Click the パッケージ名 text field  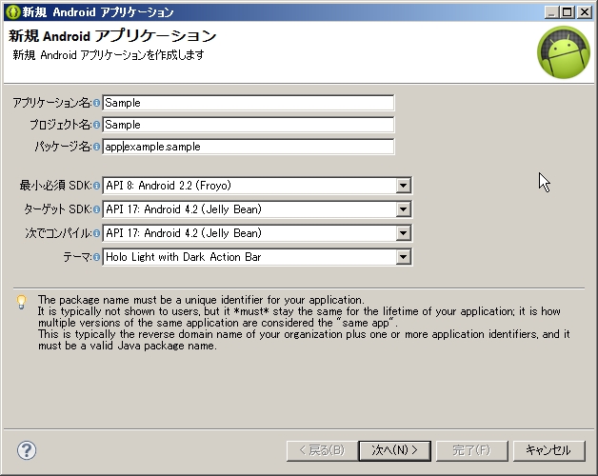point(249,147)
